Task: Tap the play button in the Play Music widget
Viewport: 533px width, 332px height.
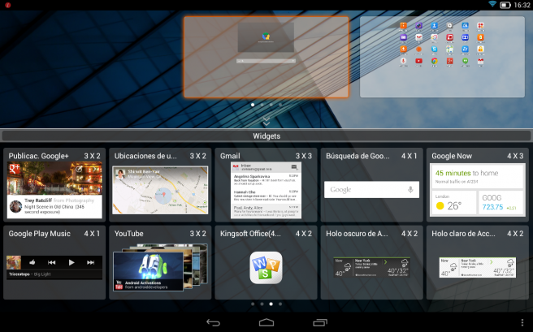Action: tap(71, 262)
